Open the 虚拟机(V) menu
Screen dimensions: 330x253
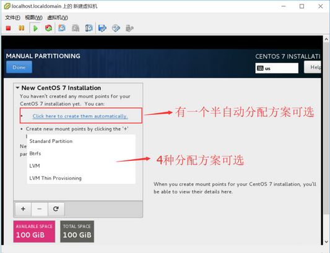(58, 17)
